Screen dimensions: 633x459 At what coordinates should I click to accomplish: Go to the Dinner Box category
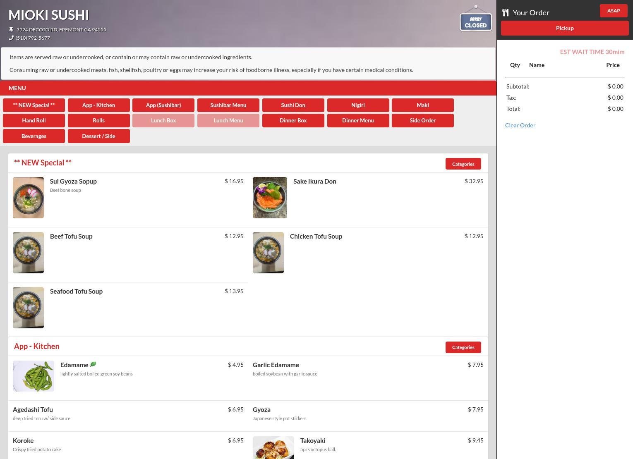coord(293,120)
